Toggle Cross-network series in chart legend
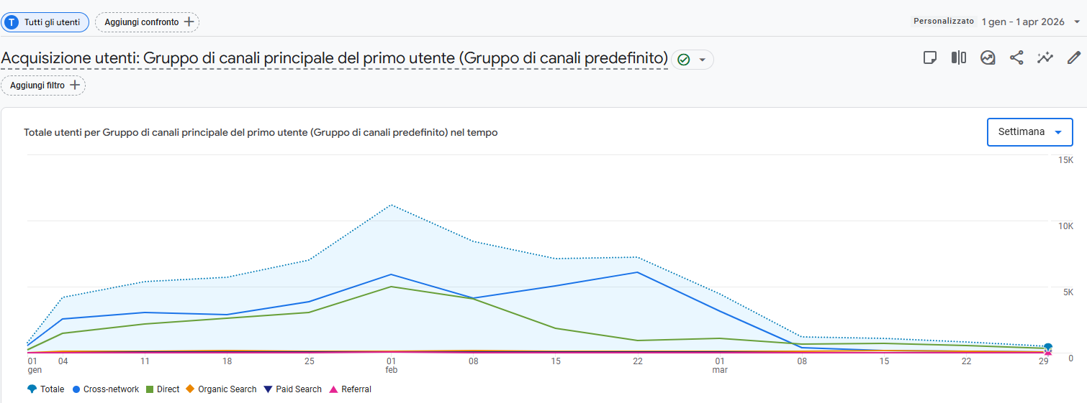Screen dimensions: 1087x403 point(106,389)
